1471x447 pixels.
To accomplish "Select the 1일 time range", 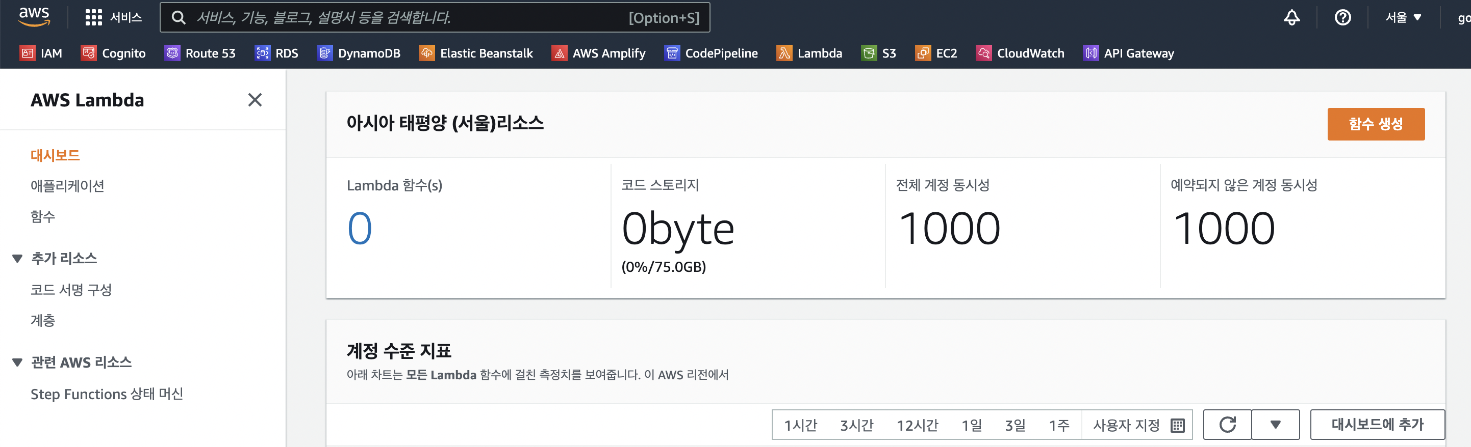I will (971, 425).
